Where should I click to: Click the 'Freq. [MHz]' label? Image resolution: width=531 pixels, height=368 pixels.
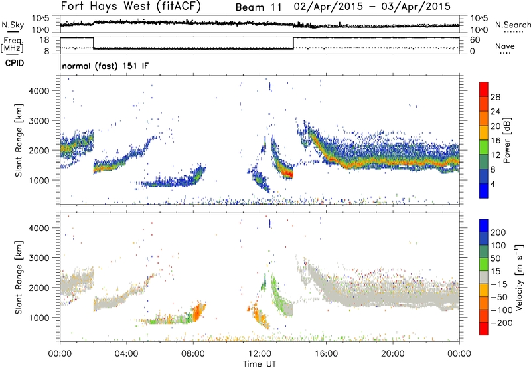point(12,45)
